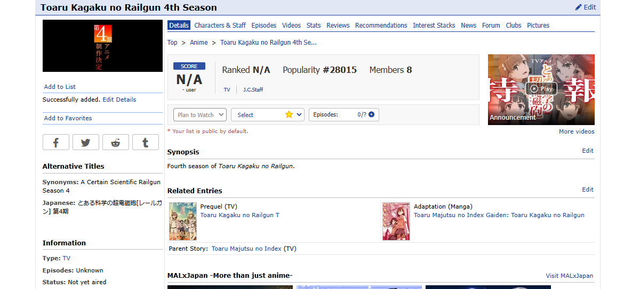Open the Toaru Majutsu no Index parent story link
This screenshot has height=289, width=624.
click(246, 249)
